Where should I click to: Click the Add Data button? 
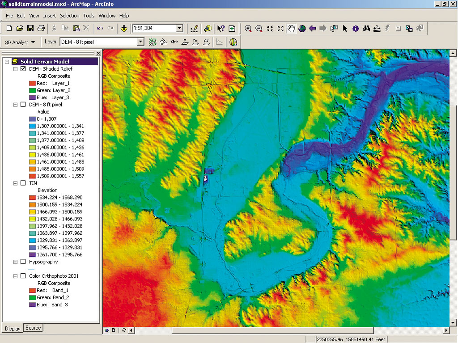tap(124, 29)
